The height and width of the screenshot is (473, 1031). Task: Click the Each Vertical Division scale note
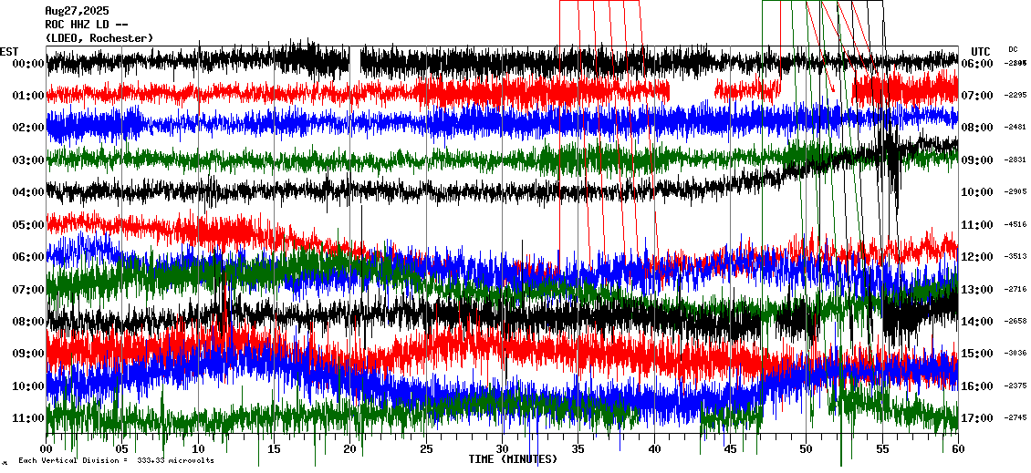point(116,461)
